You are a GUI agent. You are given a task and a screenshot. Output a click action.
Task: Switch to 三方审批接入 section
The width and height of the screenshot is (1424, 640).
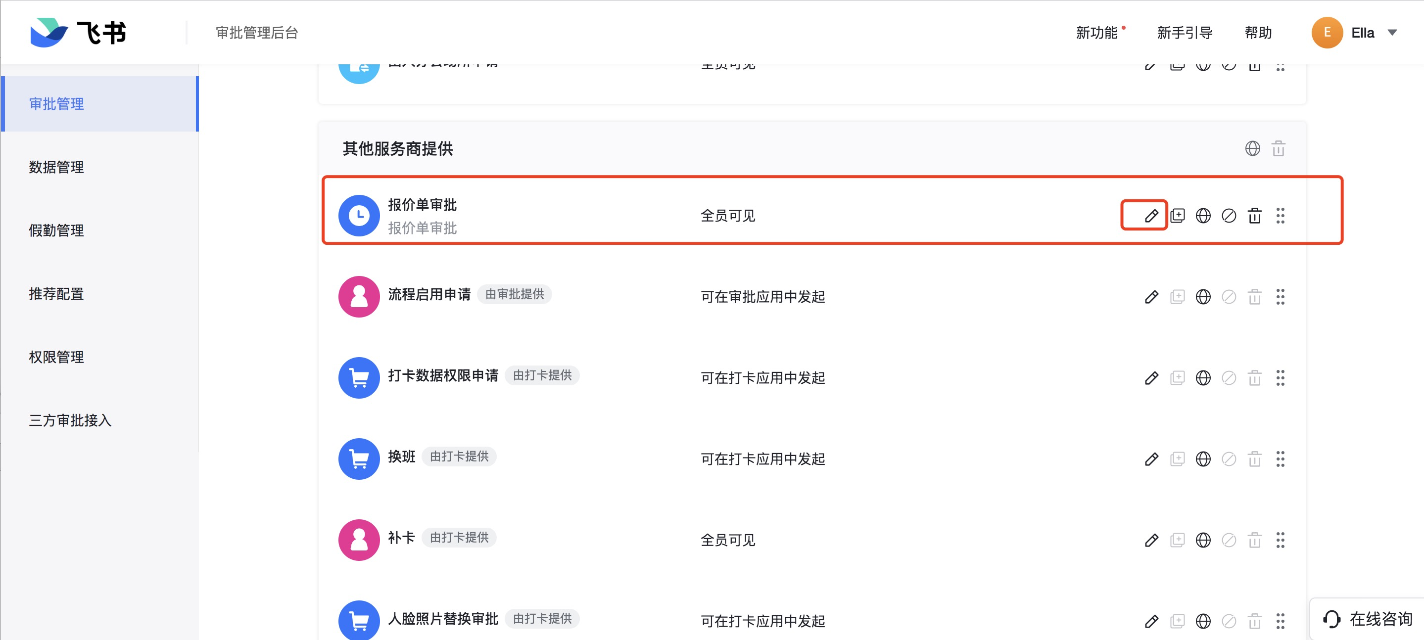click(70, 420)
